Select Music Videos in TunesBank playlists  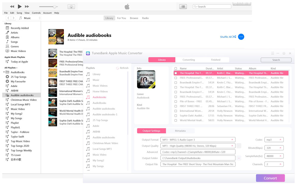(100, 86)
